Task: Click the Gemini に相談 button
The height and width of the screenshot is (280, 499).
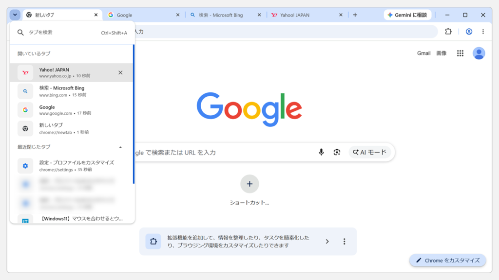Action: [407, 15]
